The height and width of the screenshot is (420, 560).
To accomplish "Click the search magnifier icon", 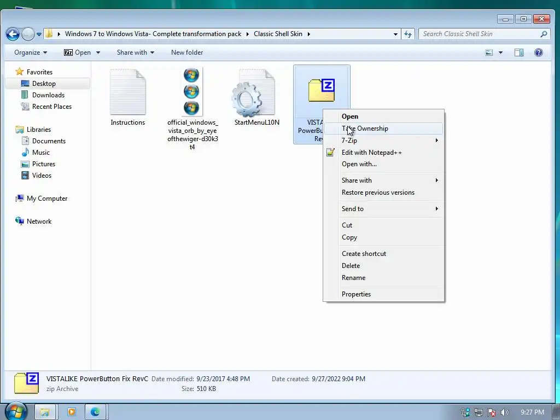I will point(544,34).
